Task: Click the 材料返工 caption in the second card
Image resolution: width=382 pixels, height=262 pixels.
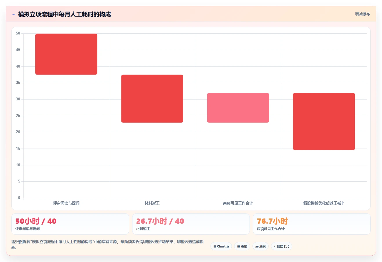Action: [143, 229]
